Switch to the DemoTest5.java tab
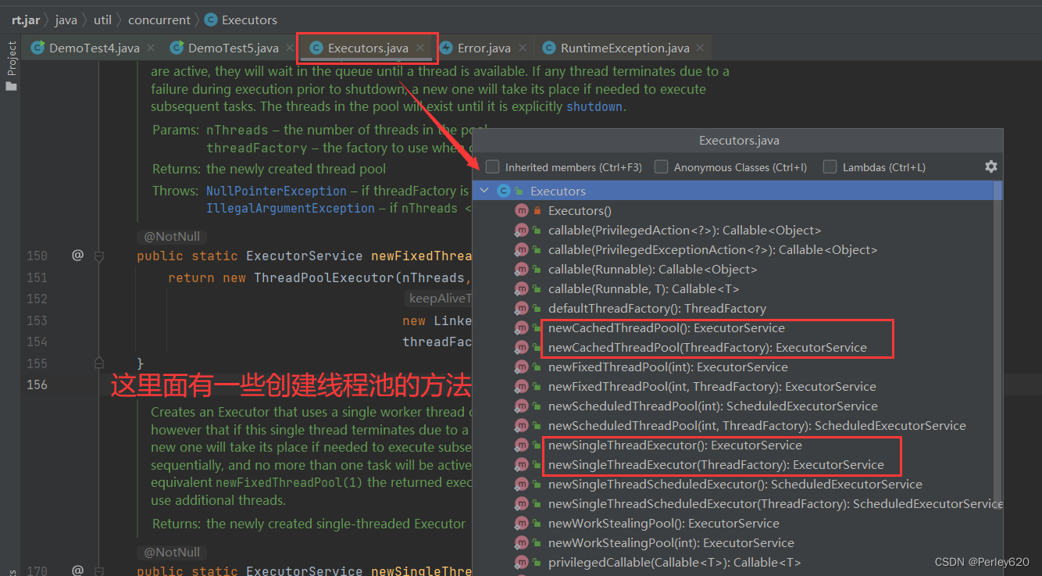Viewport: 1042px width, 576px height. (x=233, y=48)
